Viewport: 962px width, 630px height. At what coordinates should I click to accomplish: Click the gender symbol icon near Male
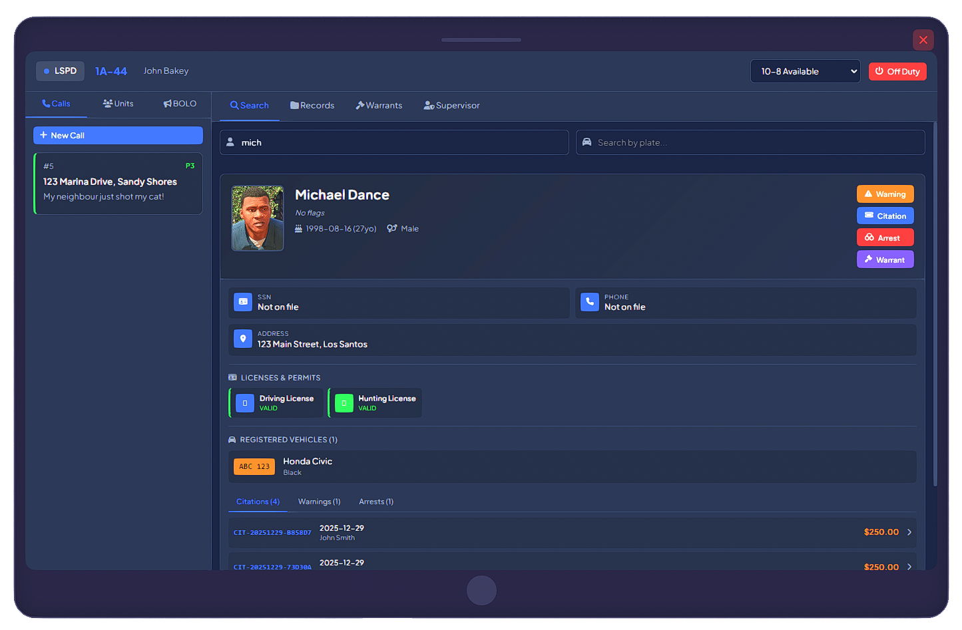[x=392, y=228]
